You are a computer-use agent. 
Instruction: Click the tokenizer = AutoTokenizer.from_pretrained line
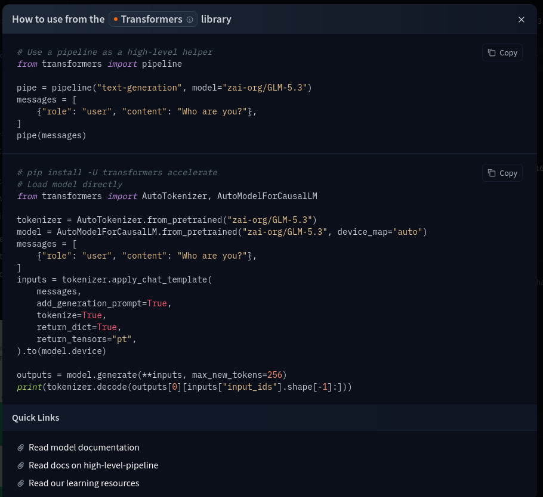point(167,220)
